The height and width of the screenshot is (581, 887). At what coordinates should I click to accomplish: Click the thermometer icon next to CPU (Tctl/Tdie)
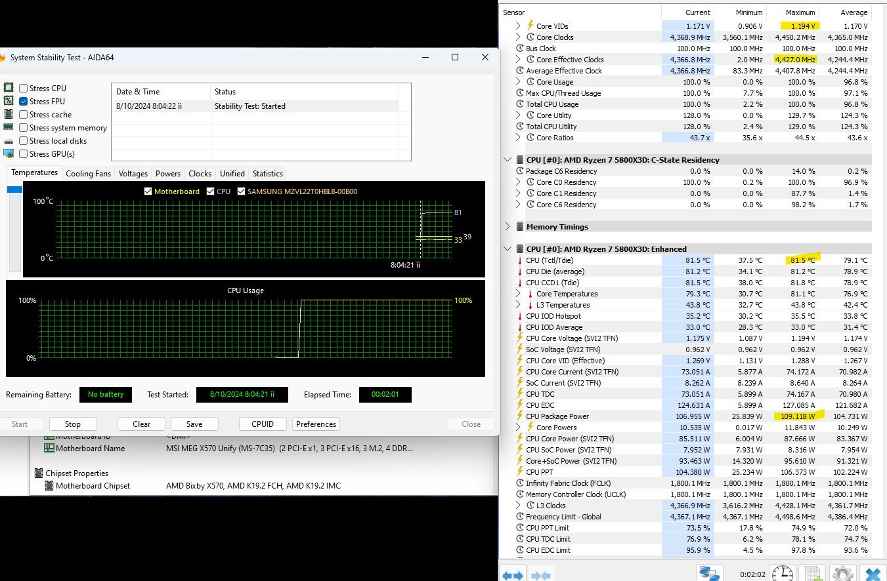point(519,260)
